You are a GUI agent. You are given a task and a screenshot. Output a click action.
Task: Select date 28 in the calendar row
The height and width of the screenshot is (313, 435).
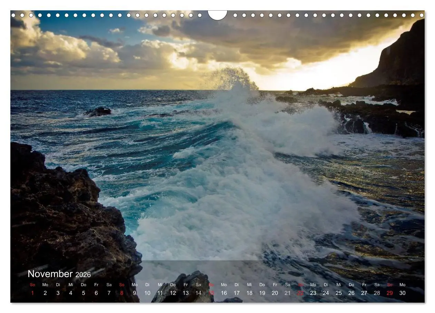tap(377, 293)
